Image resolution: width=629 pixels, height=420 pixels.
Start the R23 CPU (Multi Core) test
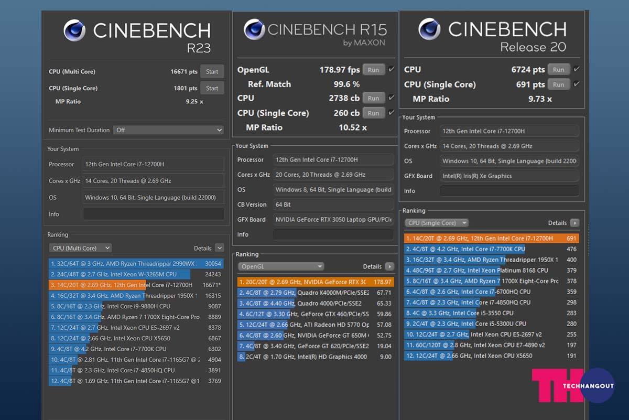pyautogui.click(x=212, y=71)
